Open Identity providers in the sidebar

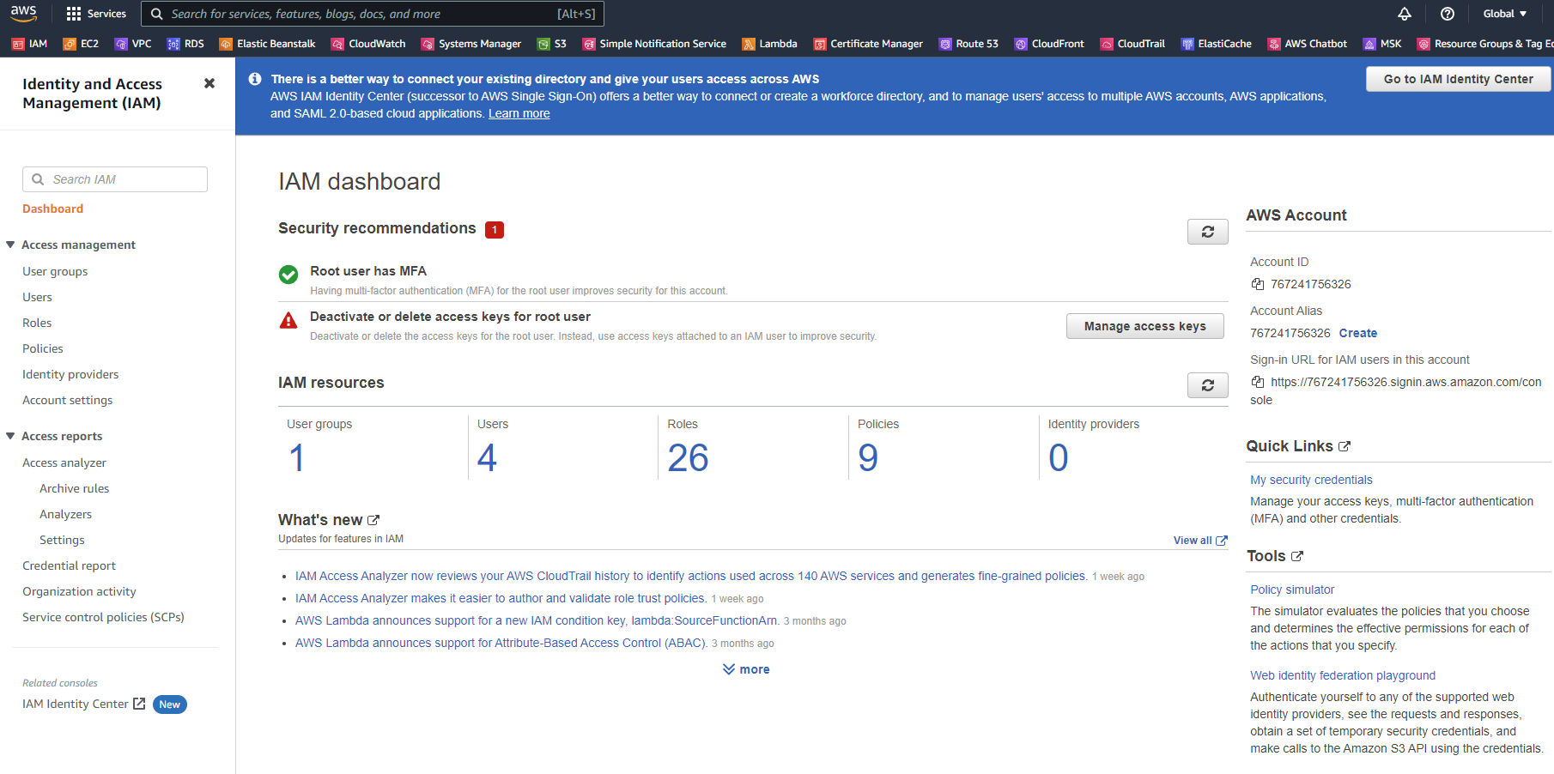pyautogui.click(x=70, y=374)
